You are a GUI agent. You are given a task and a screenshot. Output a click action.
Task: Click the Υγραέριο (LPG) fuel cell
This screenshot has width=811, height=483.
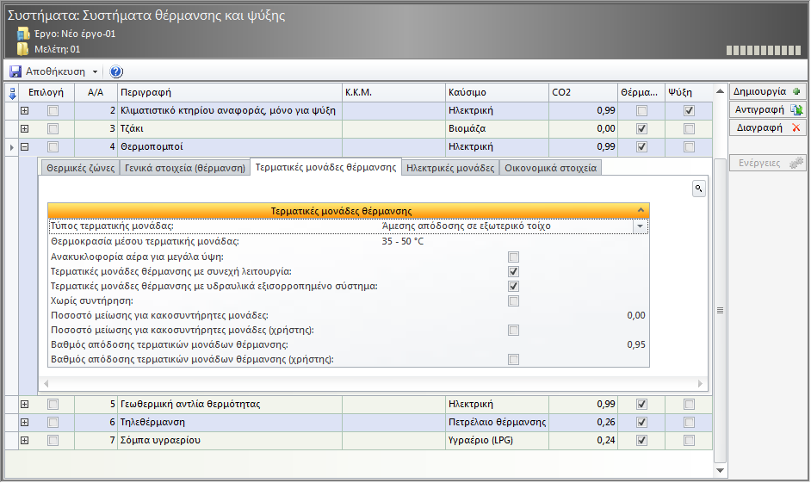coord(497,441)
